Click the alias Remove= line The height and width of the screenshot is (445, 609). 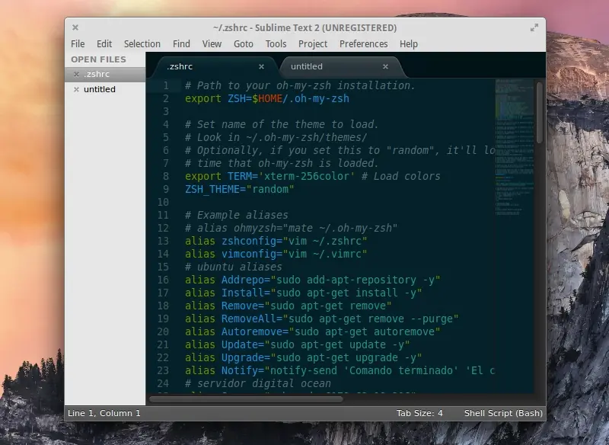click(289, 306)
